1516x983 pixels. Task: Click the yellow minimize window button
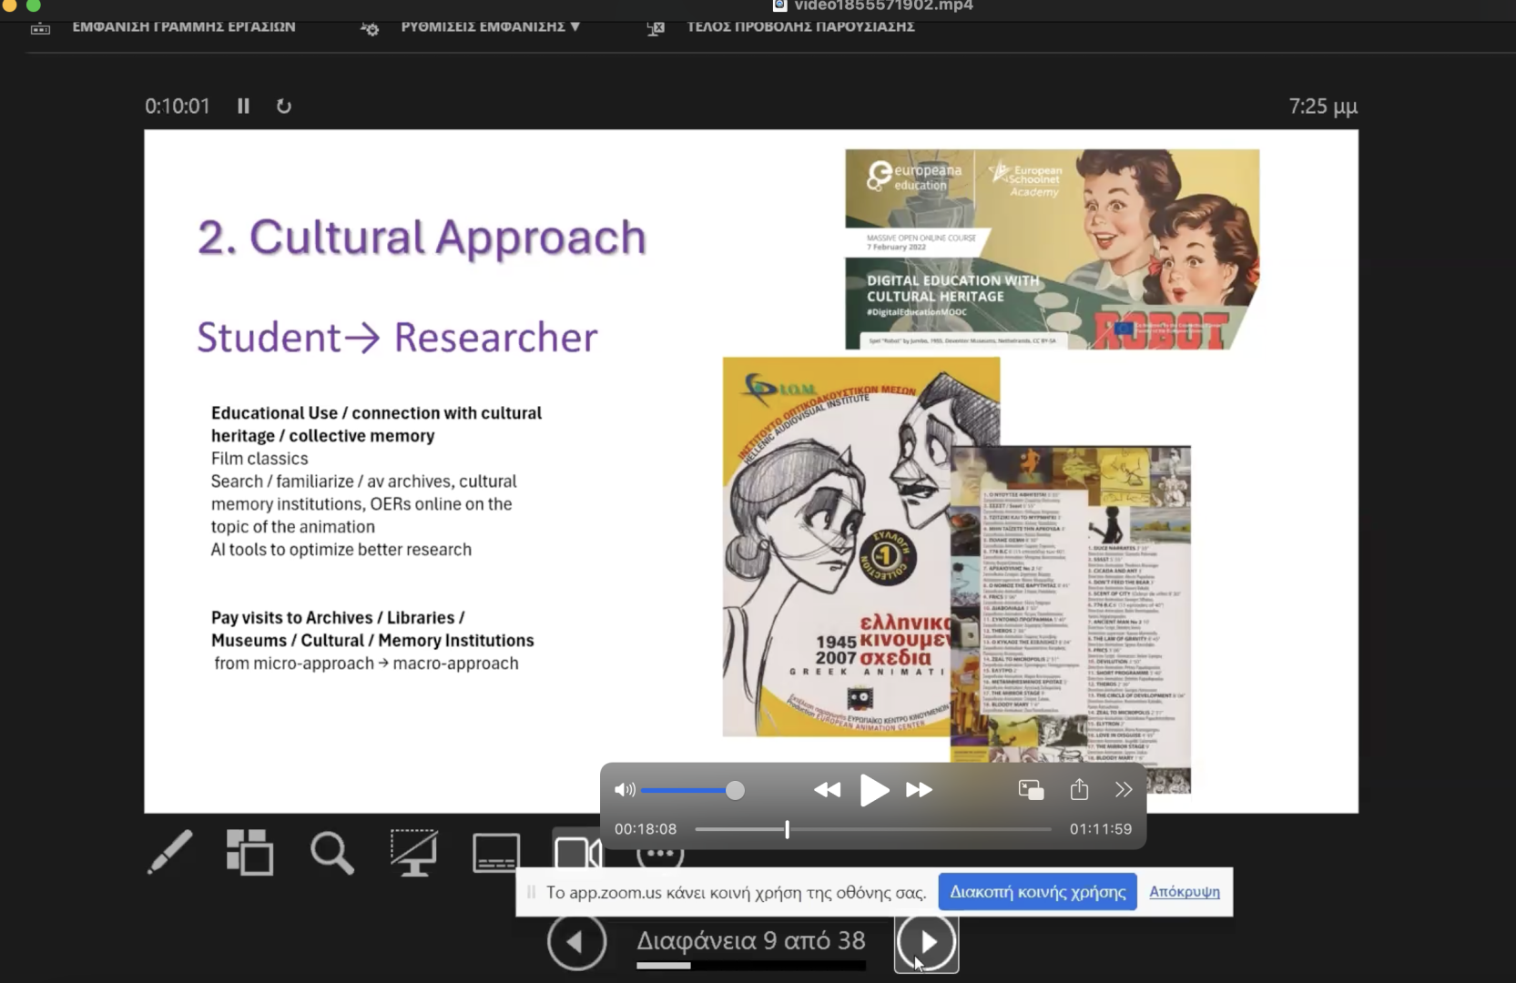[x=10, y=5]
